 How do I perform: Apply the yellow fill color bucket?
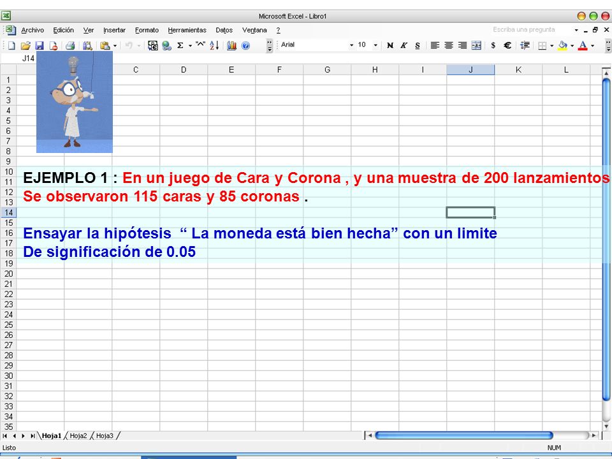coord(562,46)
